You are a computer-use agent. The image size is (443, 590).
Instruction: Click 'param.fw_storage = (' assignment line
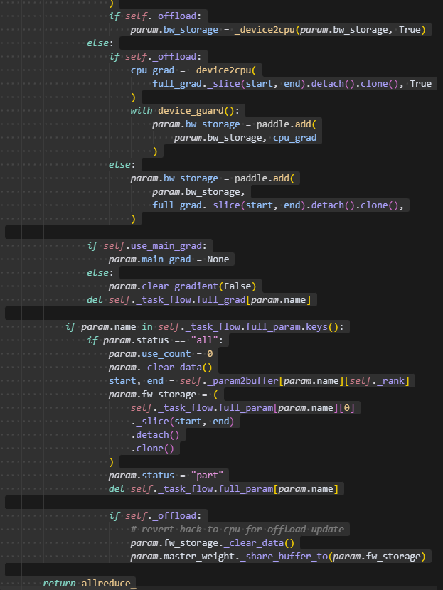tap(166, 394)
